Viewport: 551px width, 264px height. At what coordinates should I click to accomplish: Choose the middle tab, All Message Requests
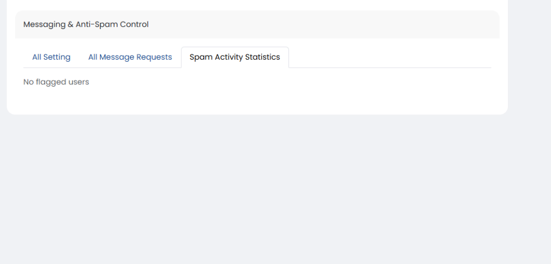click(130, 57)
